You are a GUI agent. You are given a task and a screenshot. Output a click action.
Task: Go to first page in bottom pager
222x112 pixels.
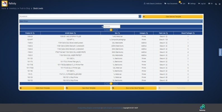[x=105, y=84]
